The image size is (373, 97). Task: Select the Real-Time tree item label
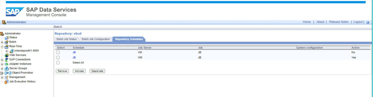coord(16,46)
